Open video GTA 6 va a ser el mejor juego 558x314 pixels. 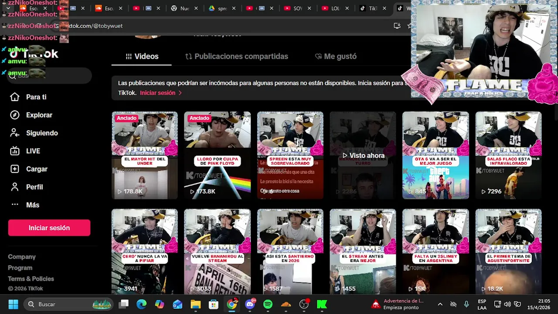[436, 155]
